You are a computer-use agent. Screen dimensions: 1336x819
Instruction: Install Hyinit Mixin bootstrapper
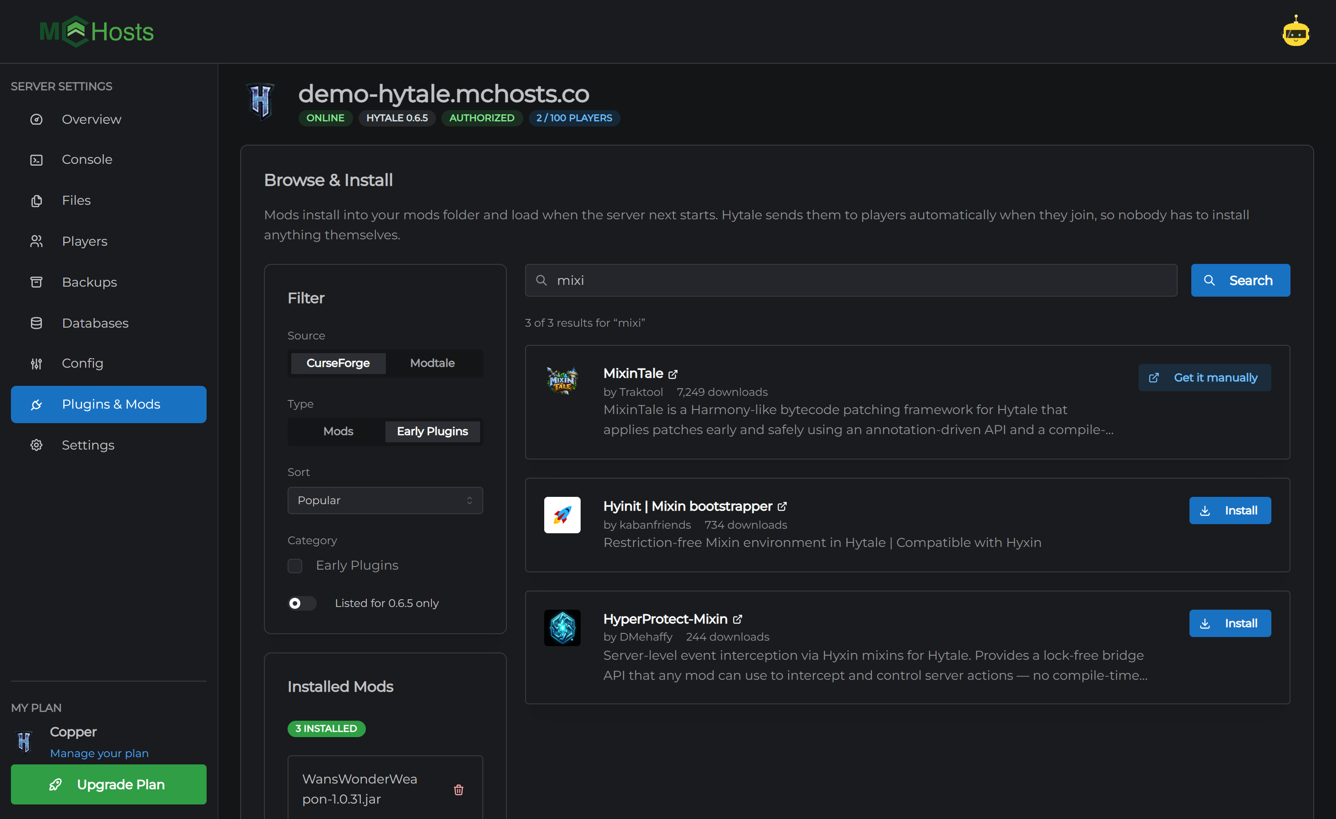[1230, 511]
